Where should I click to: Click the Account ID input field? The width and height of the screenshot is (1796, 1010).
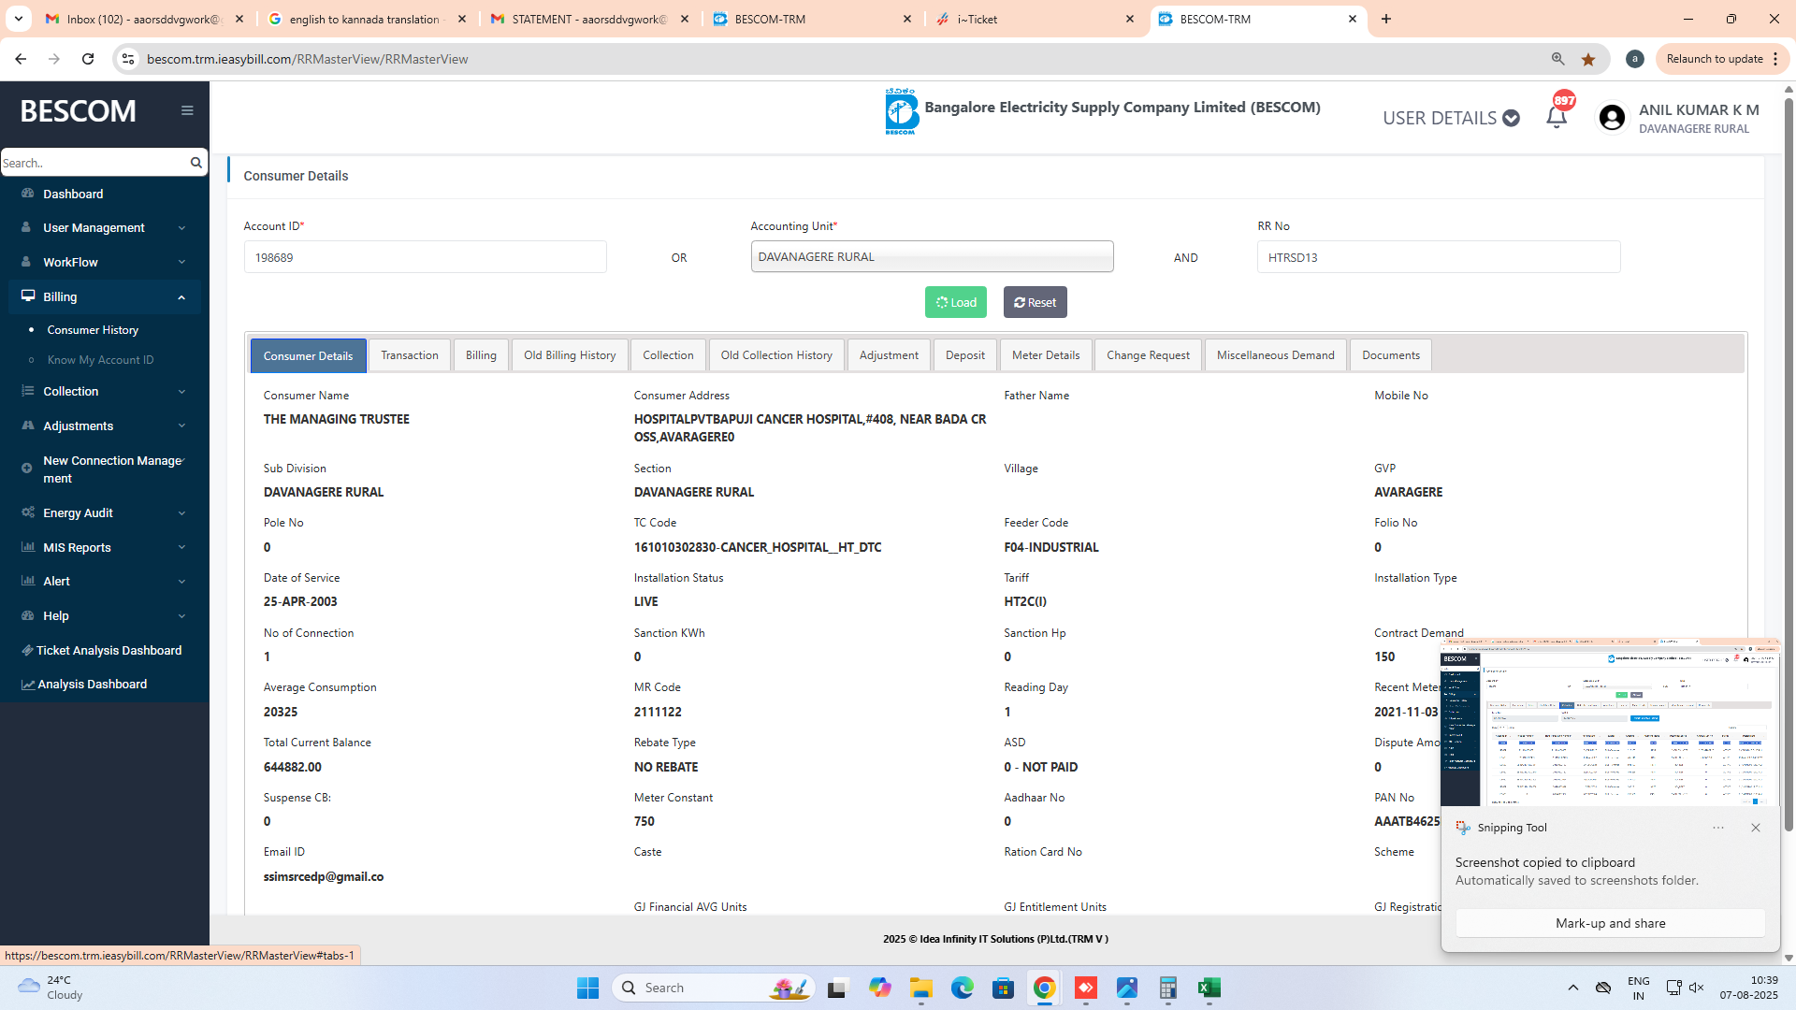[x=425, y=257]
